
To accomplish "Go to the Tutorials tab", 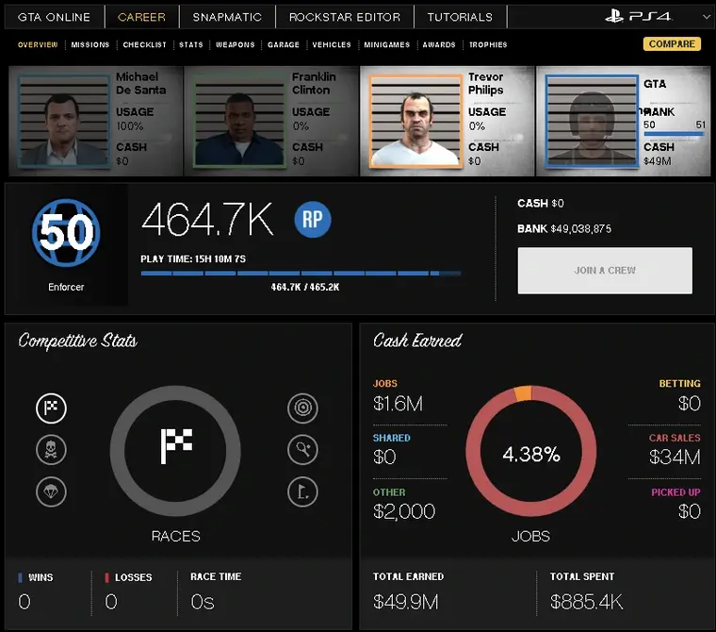I will (x=460, y=17).
